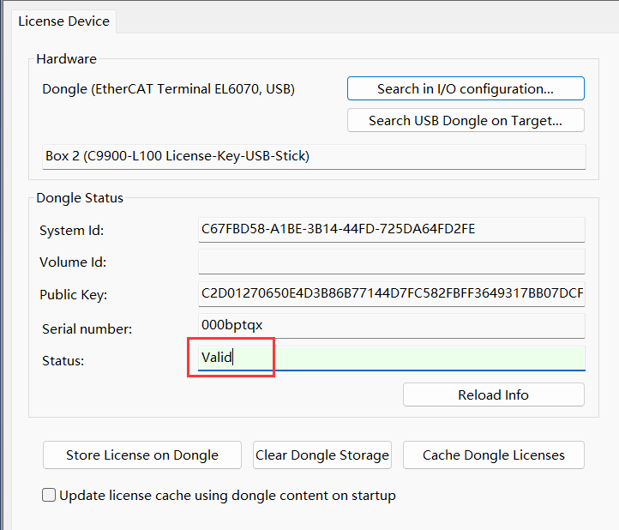The image size is (619, 530).
Task: Store License on Dongle
Action: click(142, 455)
